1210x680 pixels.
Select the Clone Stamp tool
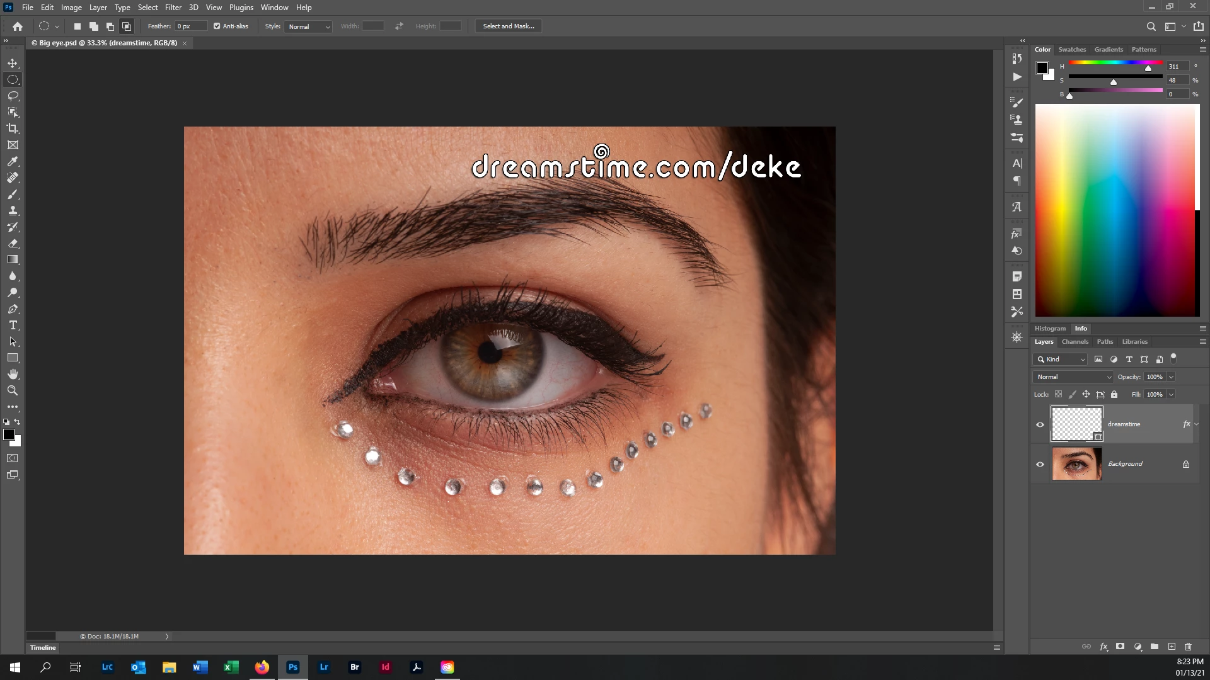(x=13, y=210)
